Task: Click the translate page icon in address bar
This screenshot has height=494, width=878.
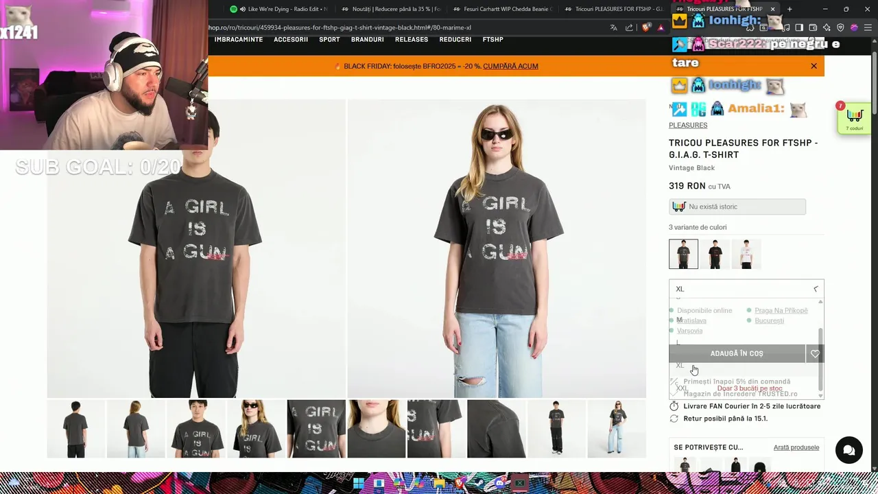Action: [613, 27]
